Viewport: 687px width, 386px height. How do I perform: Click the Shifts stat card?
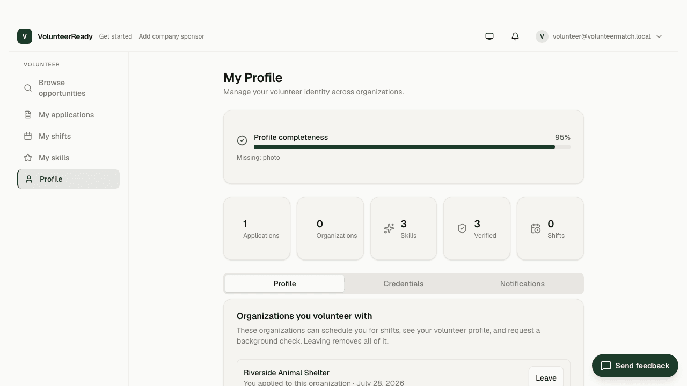[550, 228]
